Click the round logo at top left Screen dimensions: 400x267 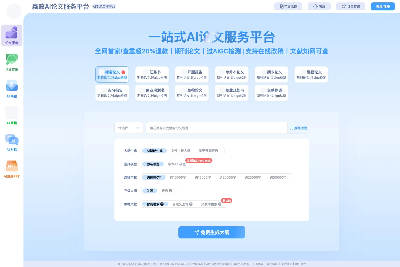click(14, 11)
